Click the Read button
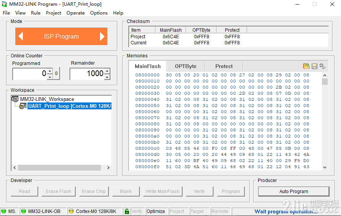341x216 pixels. [x=24, y=192]
